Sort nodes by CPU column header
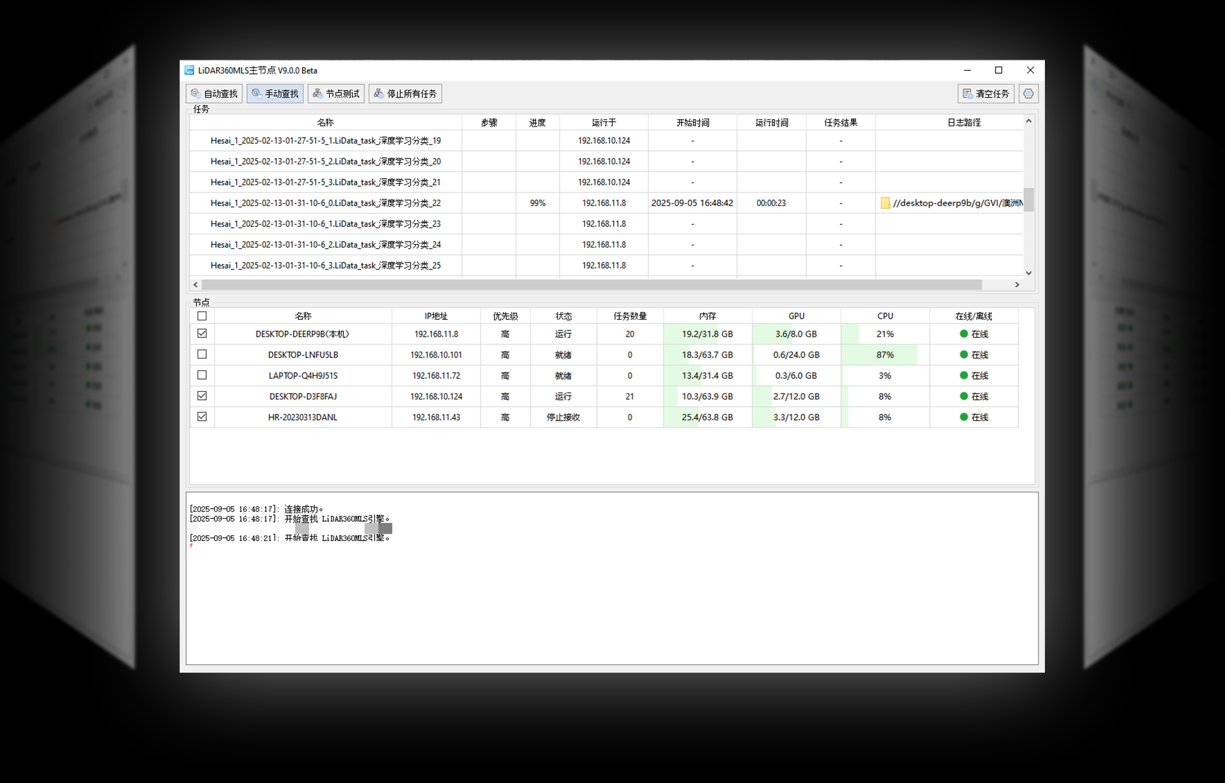Screen dimensions: 1225x783 [x=885, y=316]
